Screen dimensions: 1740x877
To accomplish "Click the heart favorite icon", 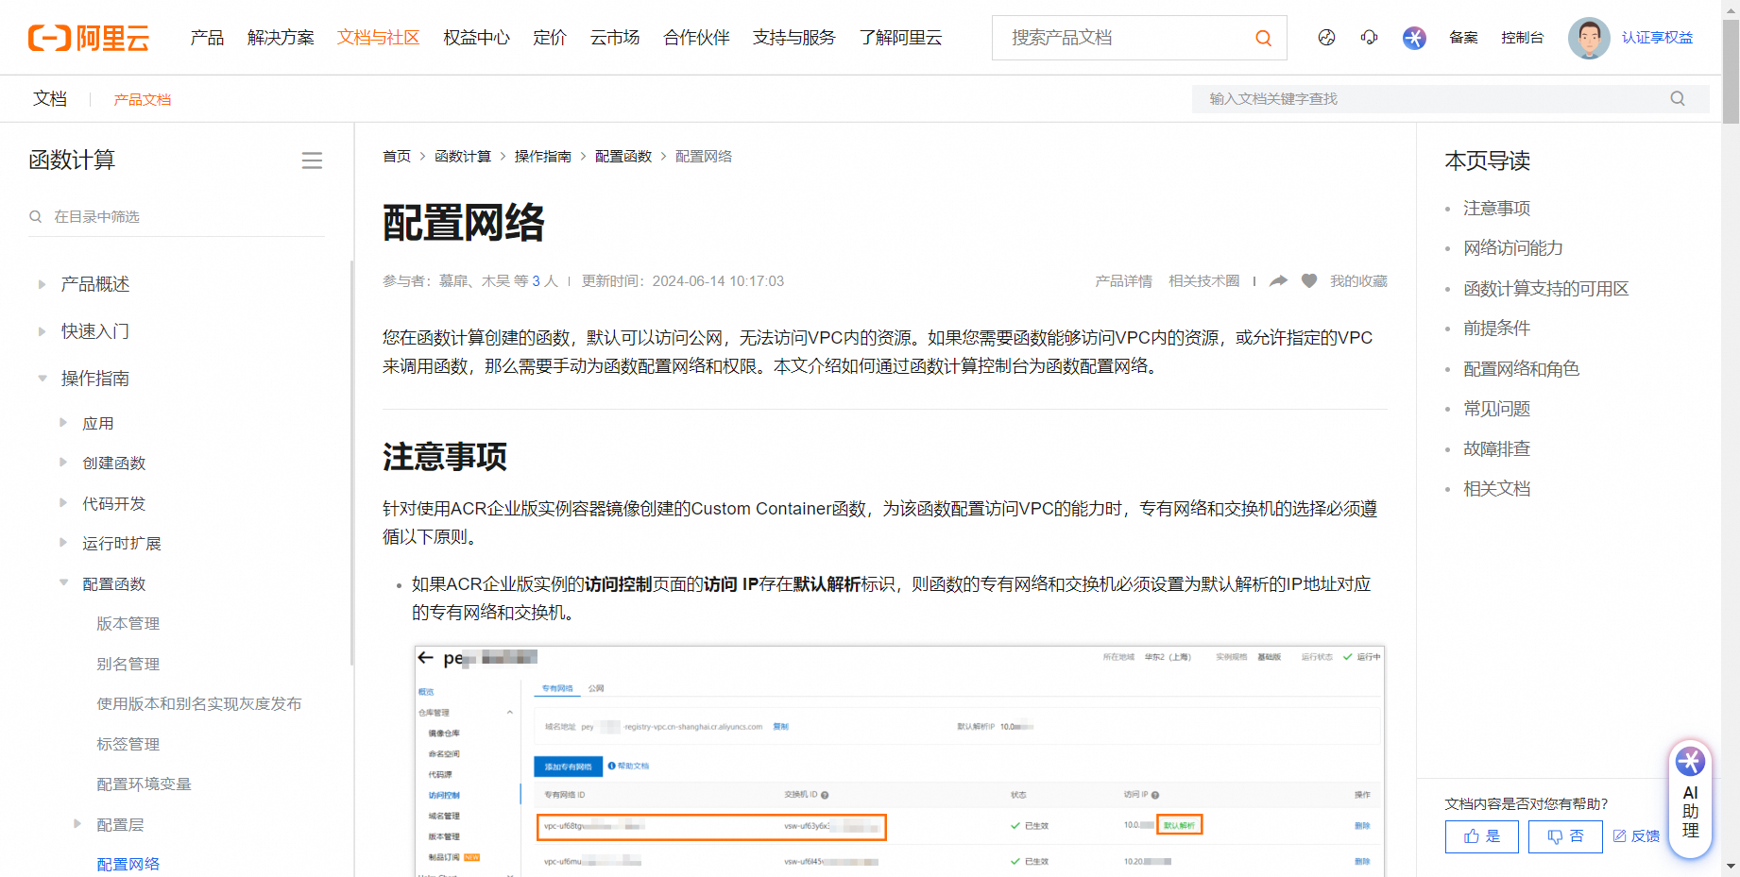I will [x=1309, y=281].
